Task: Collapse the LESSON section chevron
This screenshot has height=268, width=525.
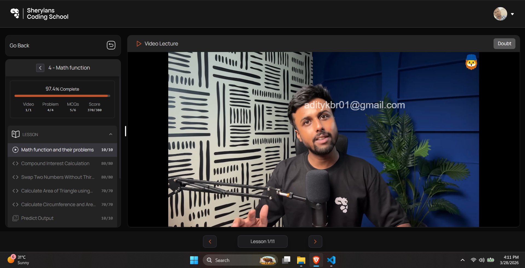Action: point(111,134)
